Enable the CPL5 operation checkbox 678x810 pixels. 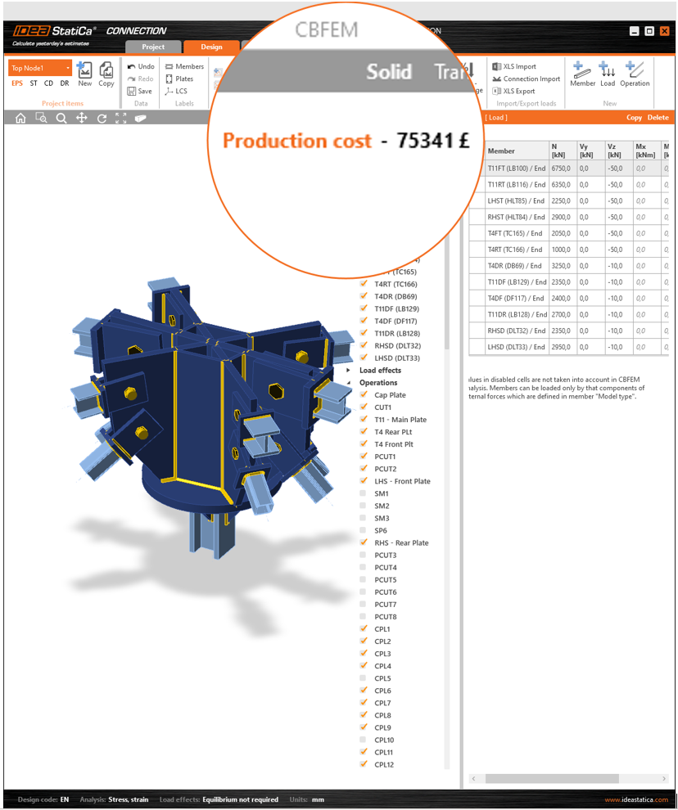(363, 678)
